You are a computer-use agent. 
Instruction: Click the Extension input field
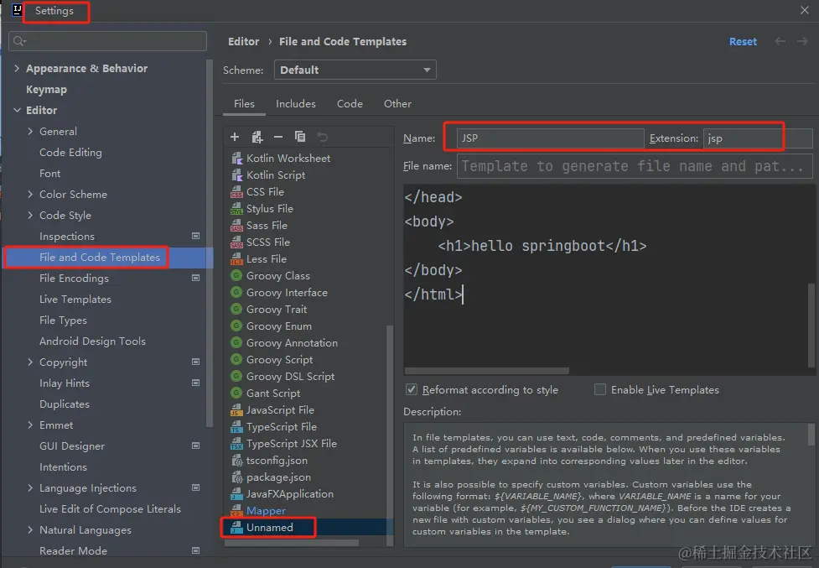pyautogui.click(x=757, y=138)
